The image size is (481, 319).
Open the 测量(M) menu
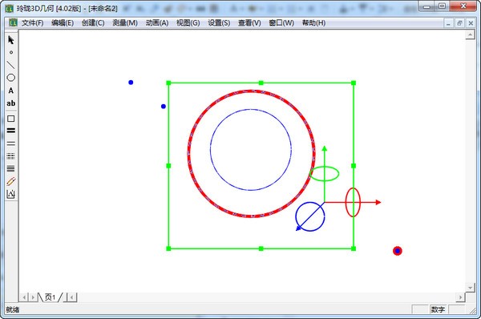click(125, 23)
